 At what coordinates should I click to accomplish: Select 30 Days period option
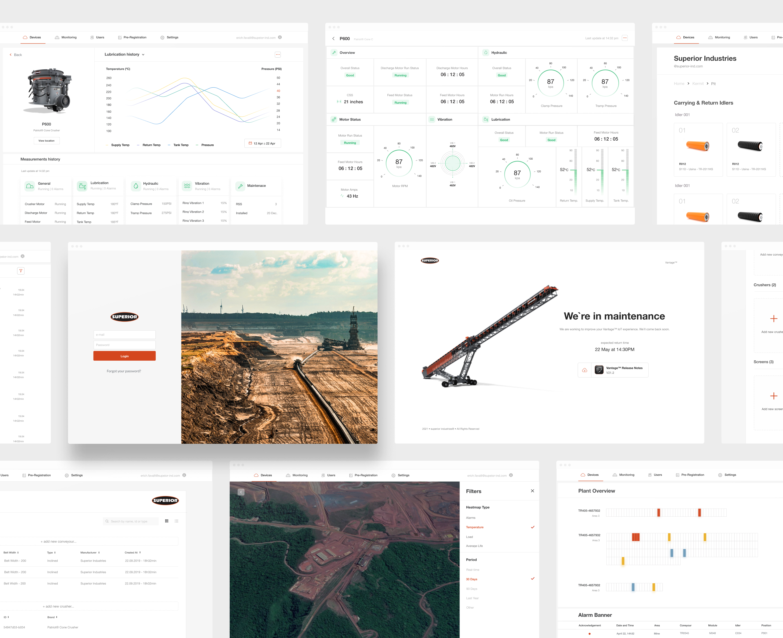pos(471,579)
